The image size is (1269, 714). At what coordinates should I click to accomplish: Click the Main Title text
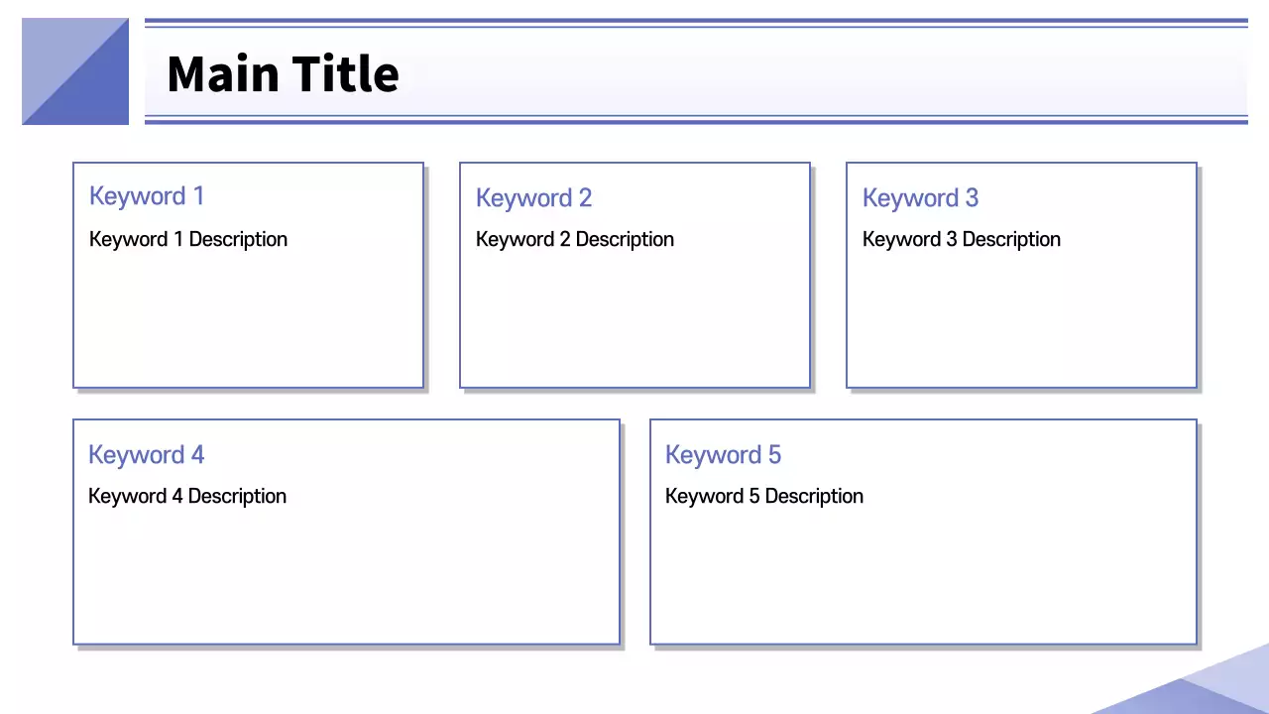click(283, 74)
